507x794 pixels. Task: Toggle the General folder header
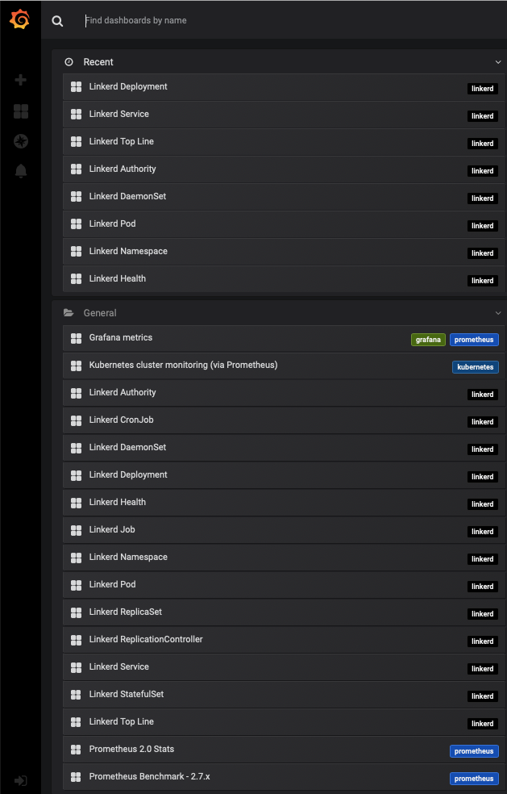point(279,313)
